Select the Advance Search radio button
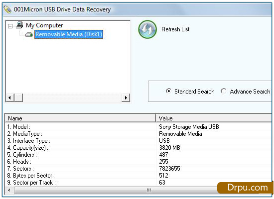 (x=223, y=91)
